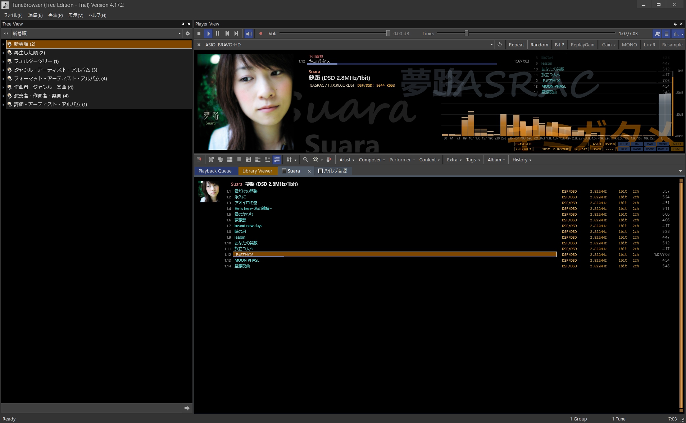The image size is (686, 423).
Task: Click the red arrow locate icon
Action: click(x=329, y=160)
